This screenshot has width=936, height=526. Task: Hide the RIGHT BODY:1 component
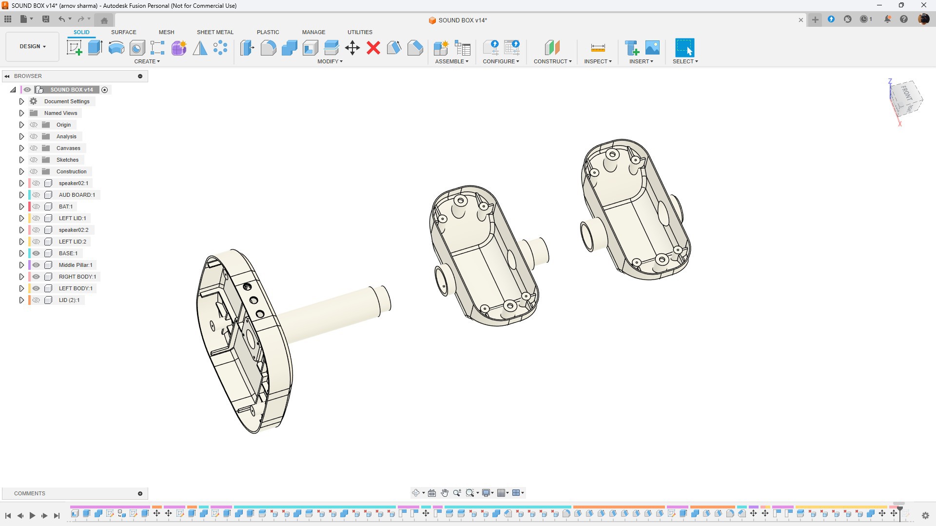[36, 277]
